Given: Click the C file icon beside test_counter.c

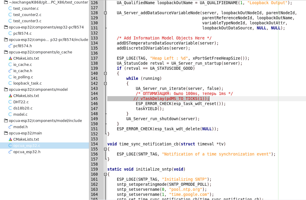Looking at the screenshot, I should [x=10, y=9].
